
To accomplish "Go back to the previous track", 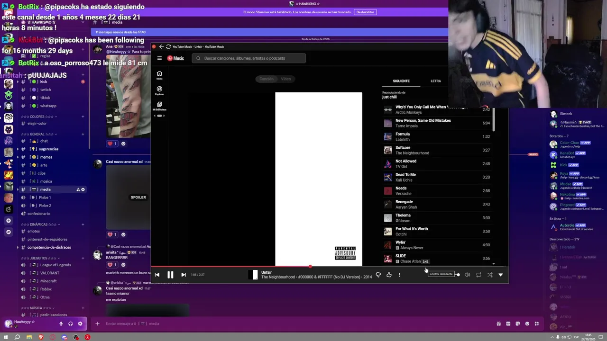I will tap(157, 275).
